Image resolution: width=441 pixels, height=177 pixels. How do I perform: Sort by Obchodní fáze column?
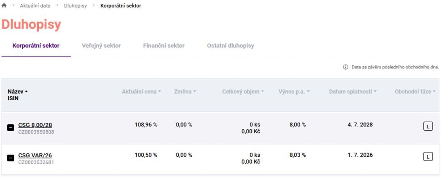(415, 91)
